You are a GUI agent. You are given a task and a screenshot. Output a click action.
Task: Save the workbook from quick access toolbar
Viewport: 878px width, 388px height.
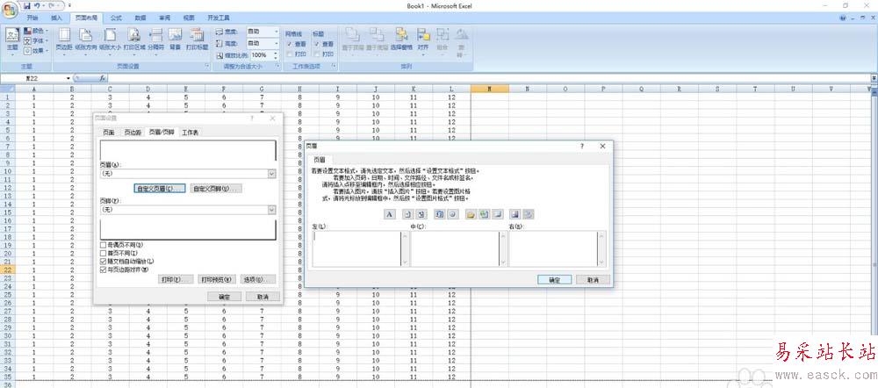click(x=26, y=5)
